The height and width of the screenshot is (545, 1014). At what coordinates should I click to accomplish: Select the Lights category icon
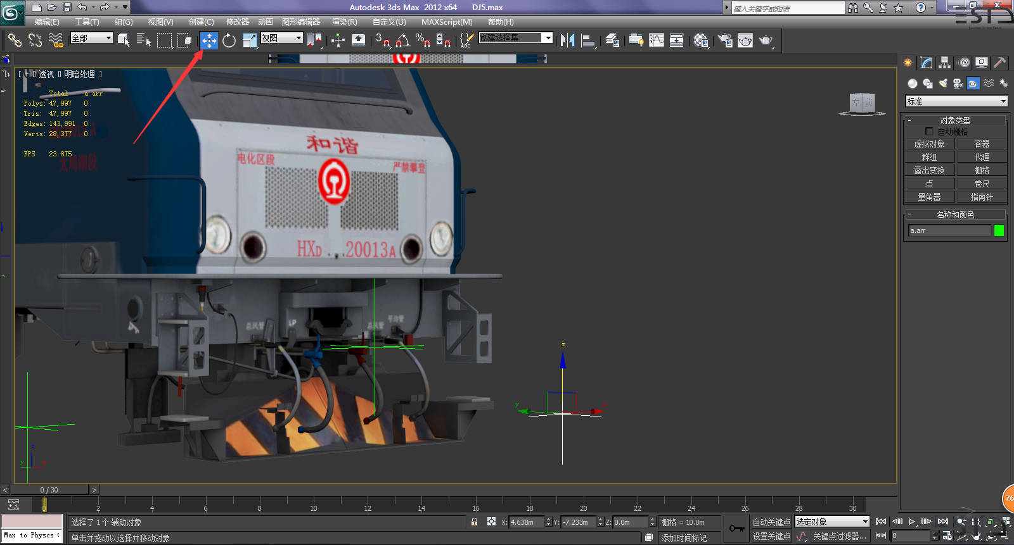[x=943, y=84]
